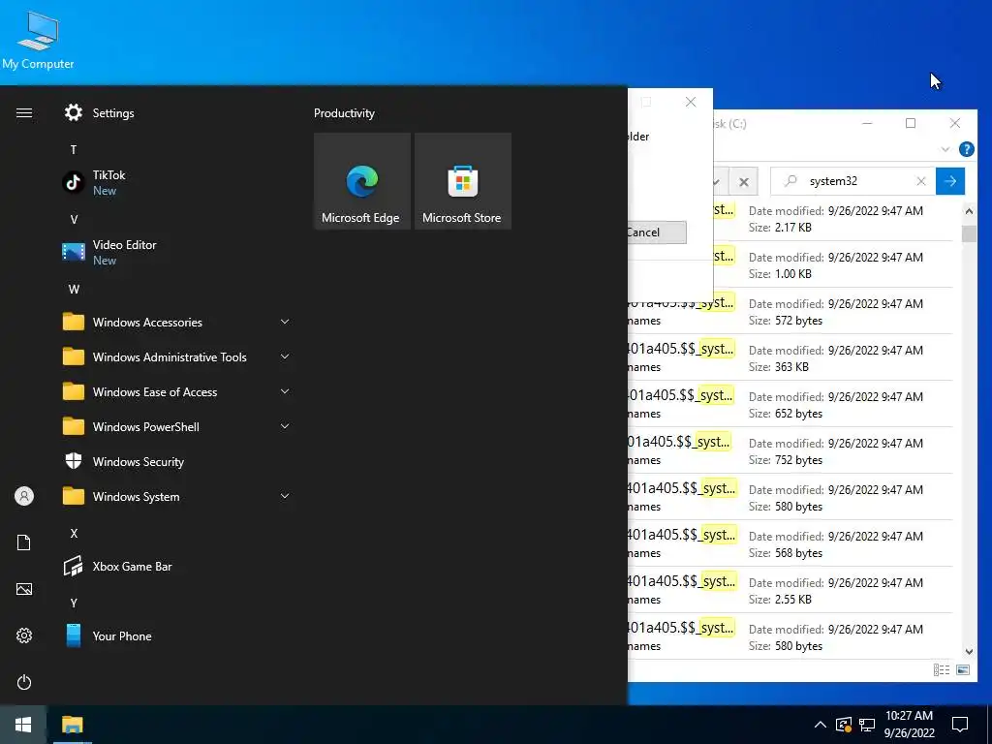Select search result sized 2.55 KB
This screenshot has width=992, height=744.
(790, 591)
